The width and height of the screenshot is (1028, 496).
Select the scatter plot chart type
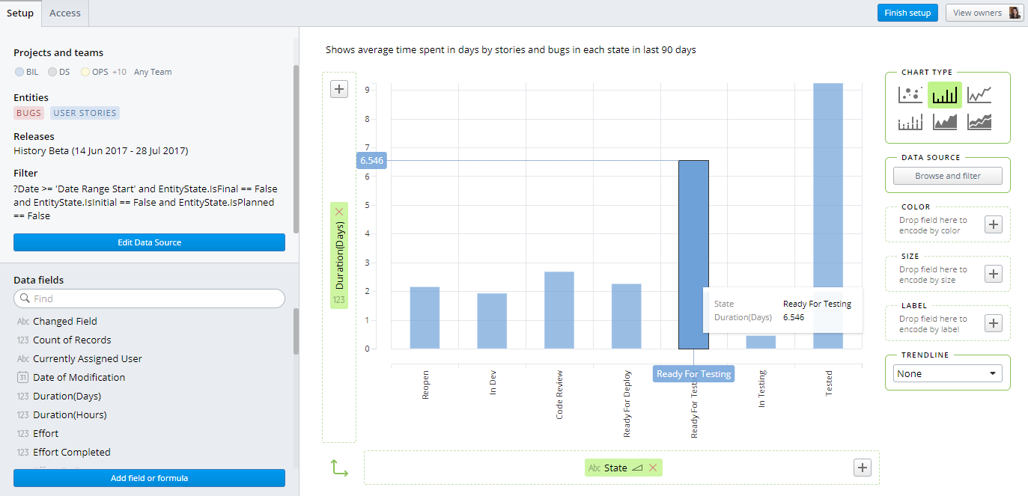(x=910, y=95)
